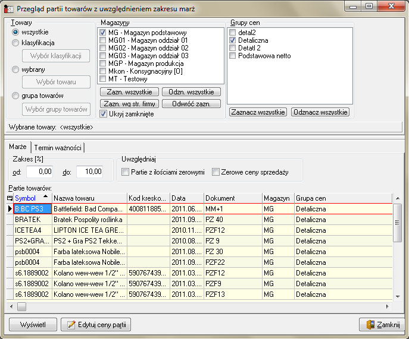This screenshot has width=409, height=339.
Task: Click the Wyświetl button
Action: (33, 325)
